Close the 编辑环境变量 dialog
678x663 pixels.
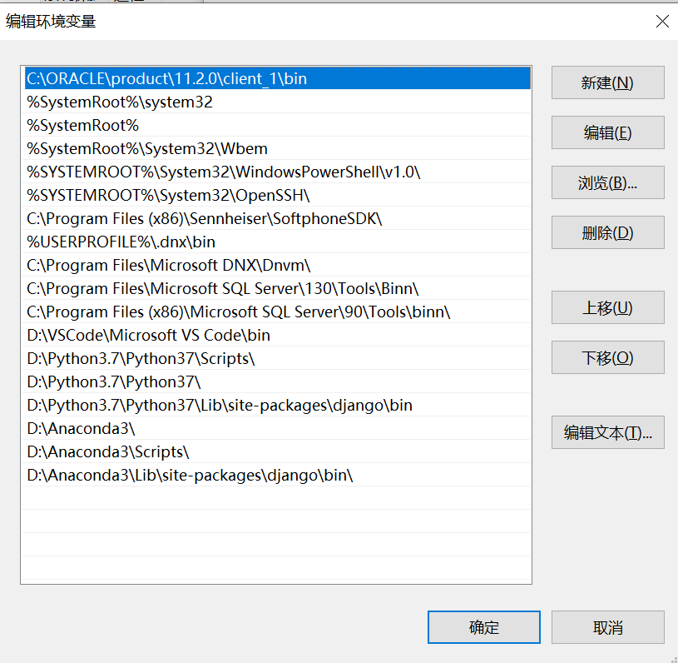[x=662, y=21]
